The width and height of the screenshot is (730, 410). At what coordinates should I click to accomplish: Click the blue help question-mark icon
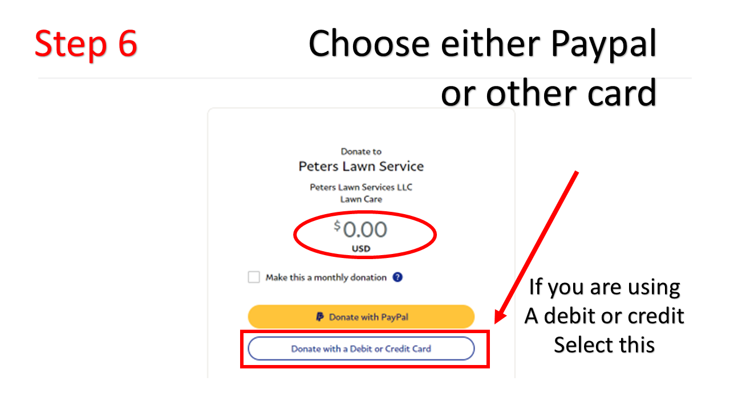(x=398, y=278)
